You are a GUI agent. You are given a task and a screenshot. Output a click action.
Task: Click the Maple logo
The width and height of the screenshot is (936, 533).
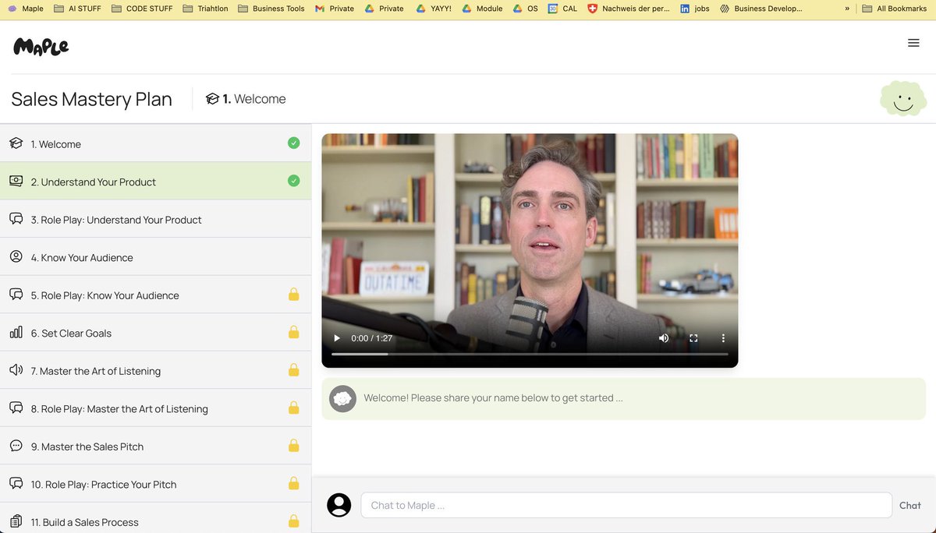pyautogui.click(x=41, y=47)
